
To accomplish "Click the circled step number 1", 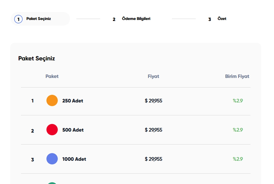I will click(x=18, y=19).
